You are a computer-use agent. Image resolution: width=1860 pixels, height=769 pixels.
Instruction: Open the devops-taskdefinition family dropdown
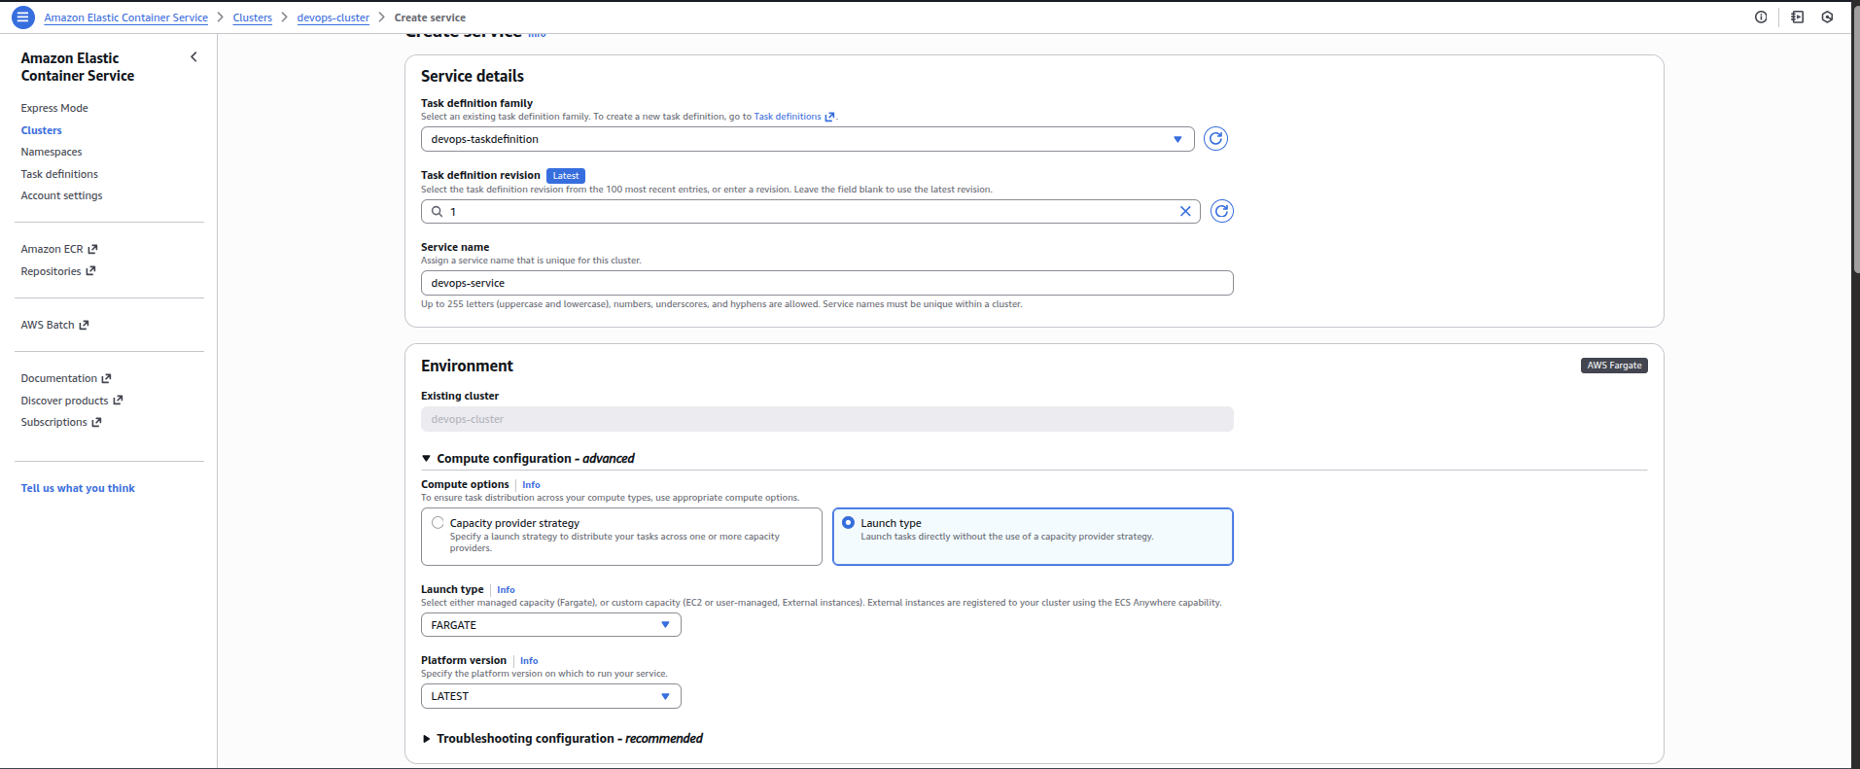tap(807, 139)
